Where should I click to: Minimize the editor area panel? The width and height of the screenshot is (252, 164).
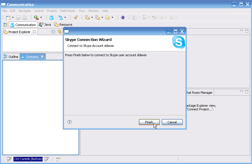pyautogui.click(x=241, y=30)
